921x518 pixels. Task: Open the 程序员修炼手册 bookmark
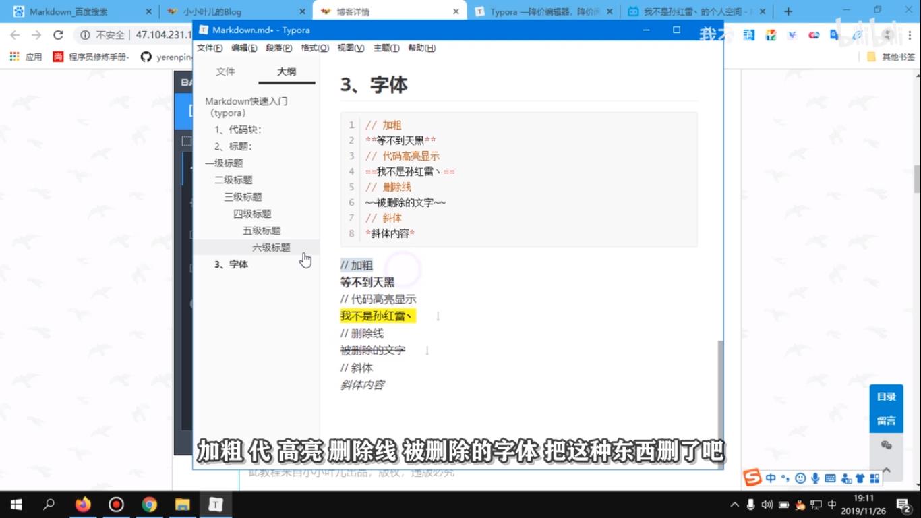[91, 57]
